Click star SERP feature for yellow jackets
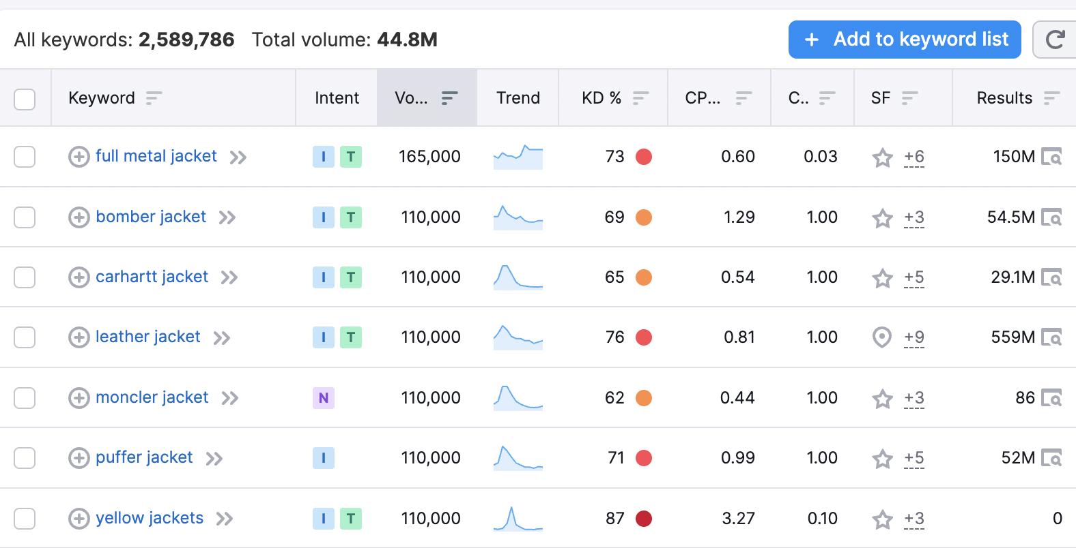Viewport: 1076px width, 548px height. (883, 519)
